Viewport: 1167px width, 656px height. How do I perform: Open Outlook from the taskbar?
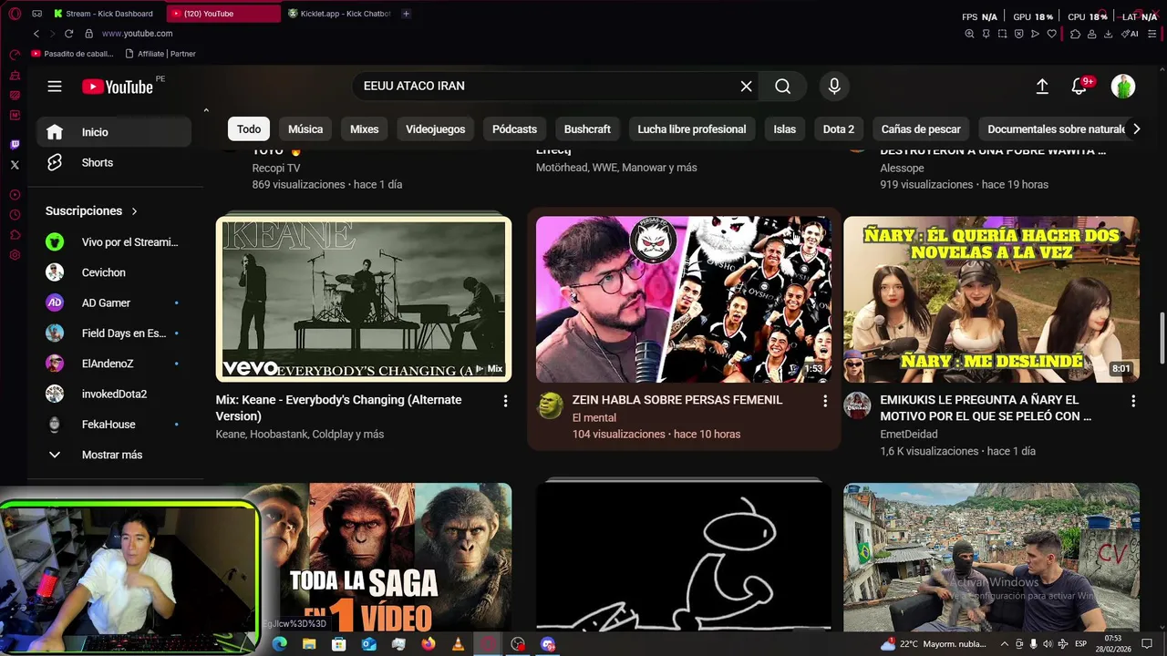(368, 644)
